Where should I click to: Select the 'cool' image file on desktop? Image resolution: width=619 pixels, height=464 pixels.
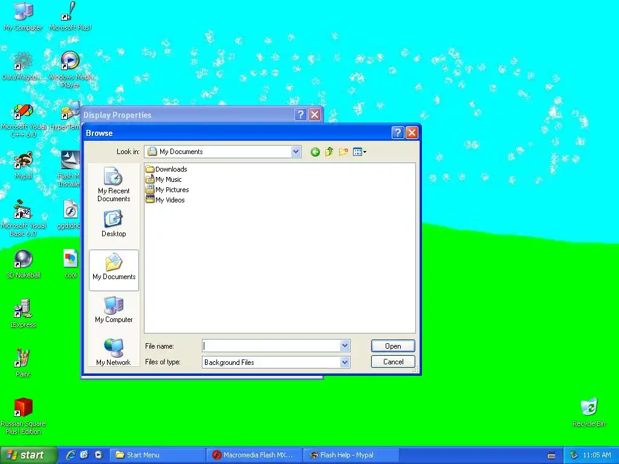tap(71, 263)
